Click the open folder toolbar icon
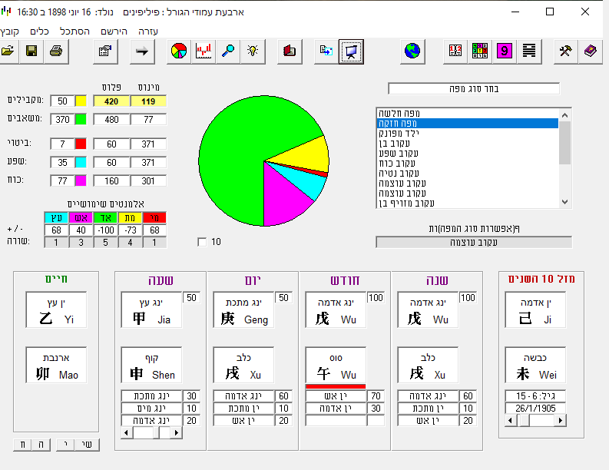 pos(8,51)
